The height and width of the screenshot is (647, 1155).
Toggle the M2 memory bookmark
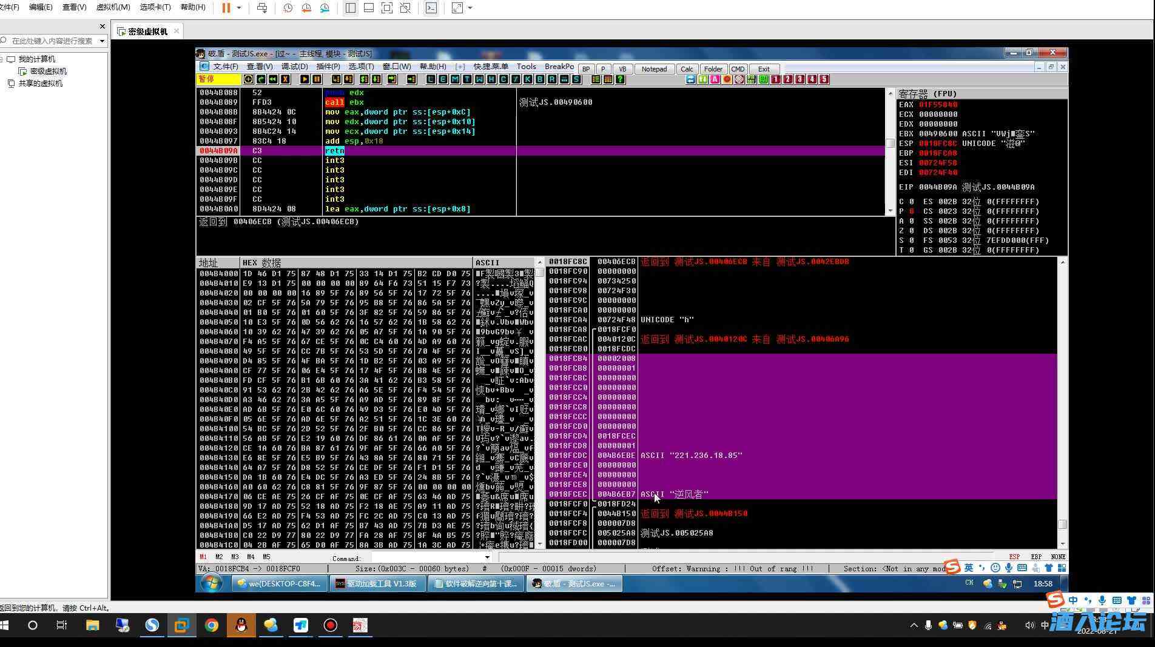point(219,557)
